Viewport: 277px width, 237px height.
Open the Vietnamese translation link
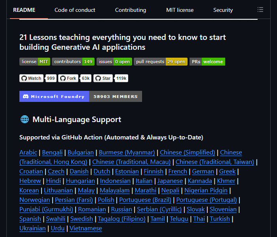coord(86,229)
